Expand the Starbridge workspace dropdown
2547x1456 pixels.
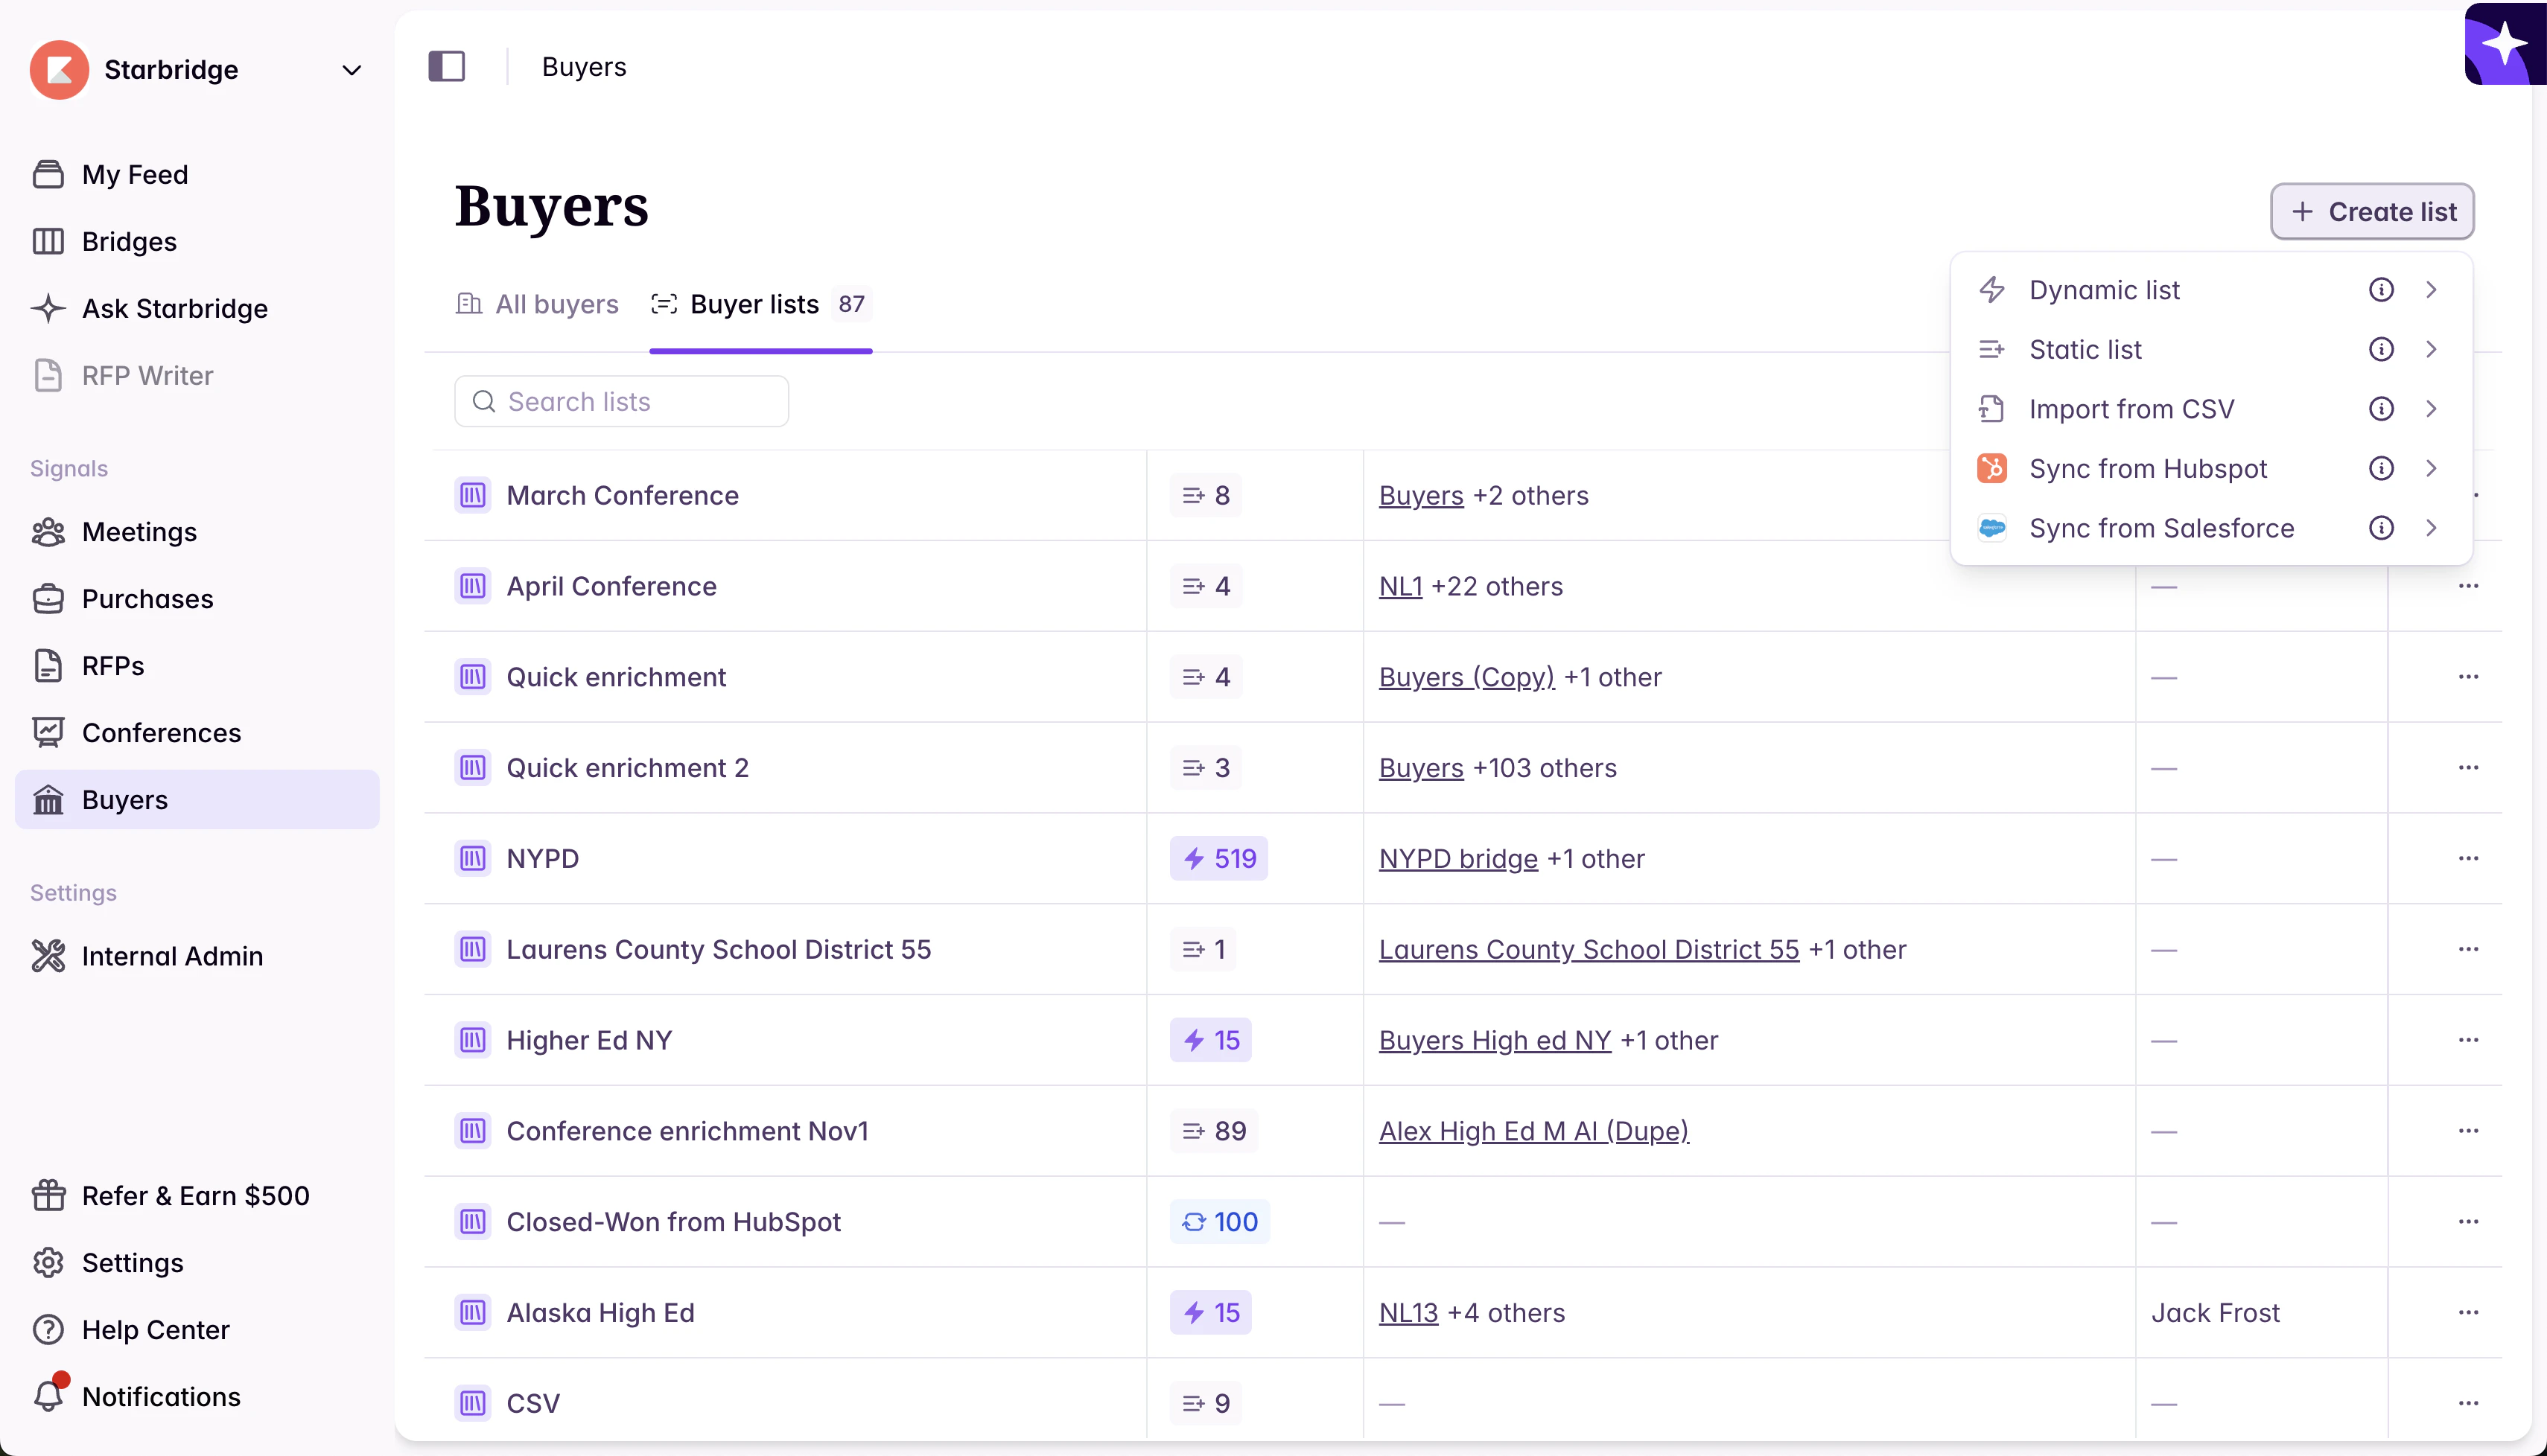(351, 70)
